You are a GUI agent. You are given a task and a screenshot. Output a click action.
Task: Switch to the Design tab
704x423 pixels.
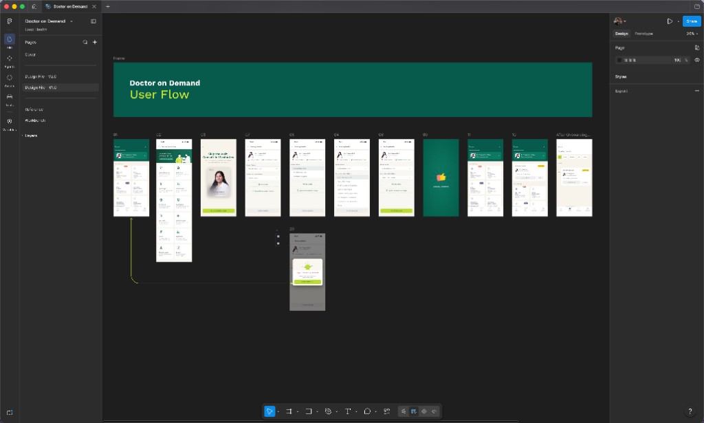tap(621, 34)
